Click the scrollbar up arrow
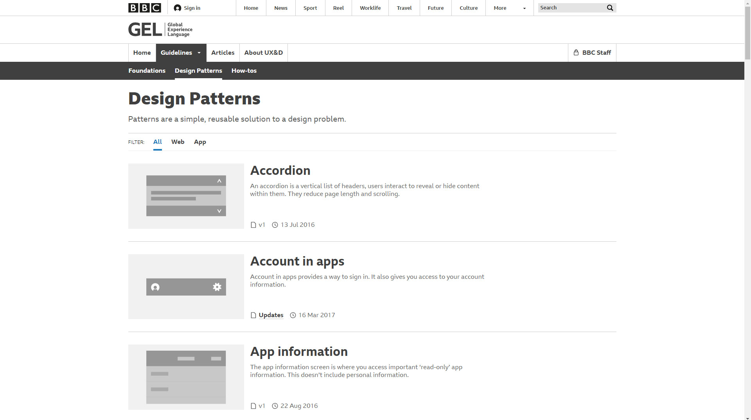The height and width of the screenshot is (420, 751). [747, 3]
